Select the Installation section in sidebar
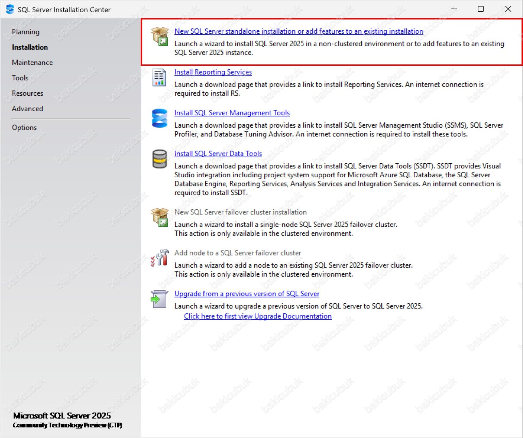 point(30,47)
